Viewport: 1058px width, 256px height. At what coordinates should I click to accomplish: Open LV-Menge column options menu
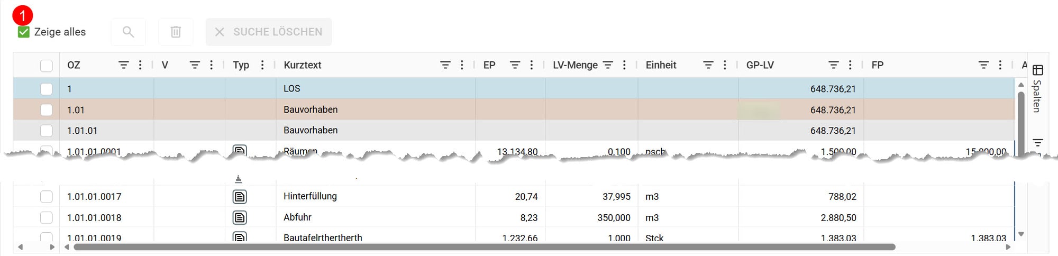coord(624,65)
